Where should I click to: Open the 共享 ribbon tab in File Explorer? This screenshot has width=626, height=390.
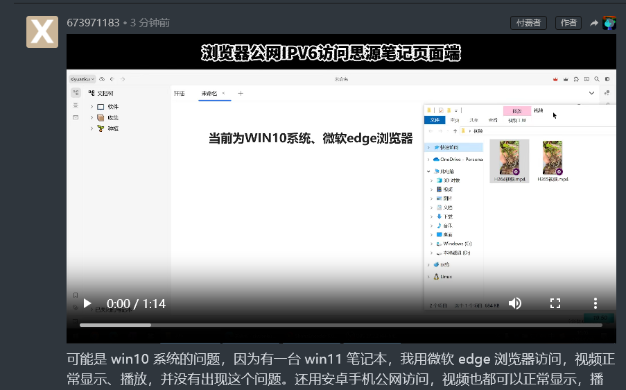tap(473, 120)
